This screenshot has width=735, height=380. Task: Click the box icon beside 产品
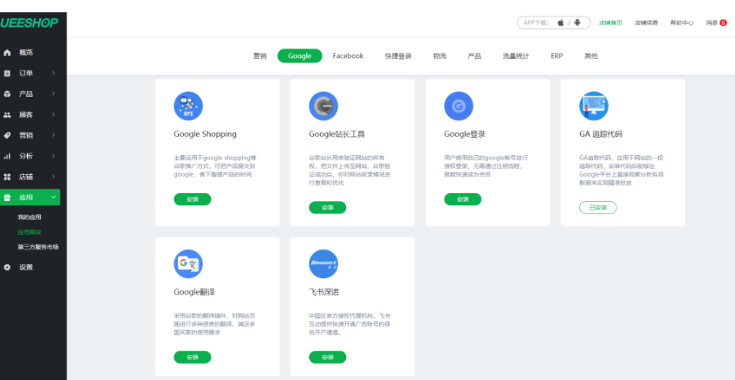pyautogui.click(x=7, y=94)
